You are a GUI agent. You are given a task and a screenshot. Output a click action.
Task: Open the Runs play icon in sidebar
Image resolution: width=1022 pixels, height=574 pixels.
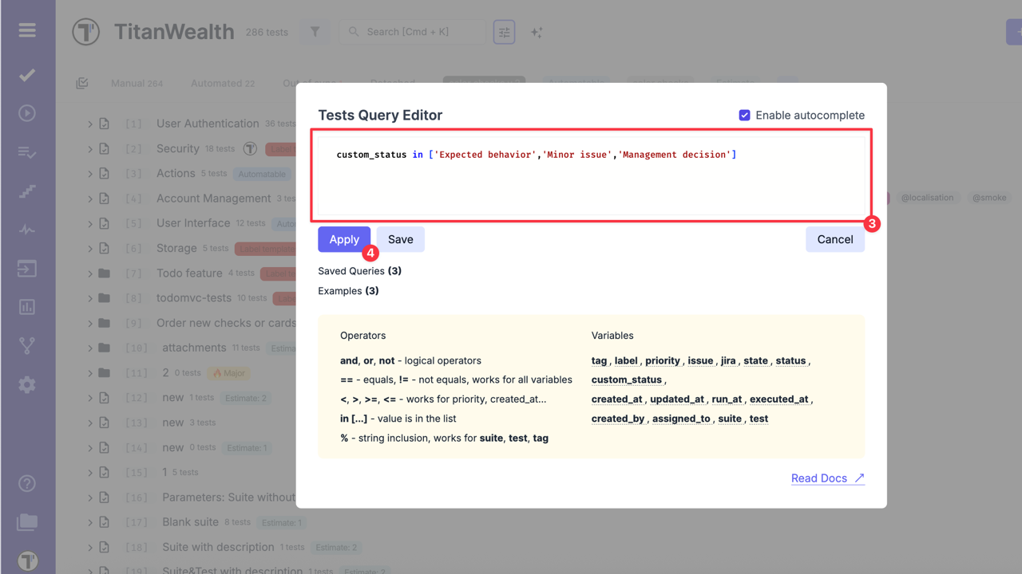click(27, 113)
